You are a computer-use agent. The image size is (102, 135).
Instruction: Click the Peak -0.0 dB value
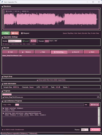[58, 87]
